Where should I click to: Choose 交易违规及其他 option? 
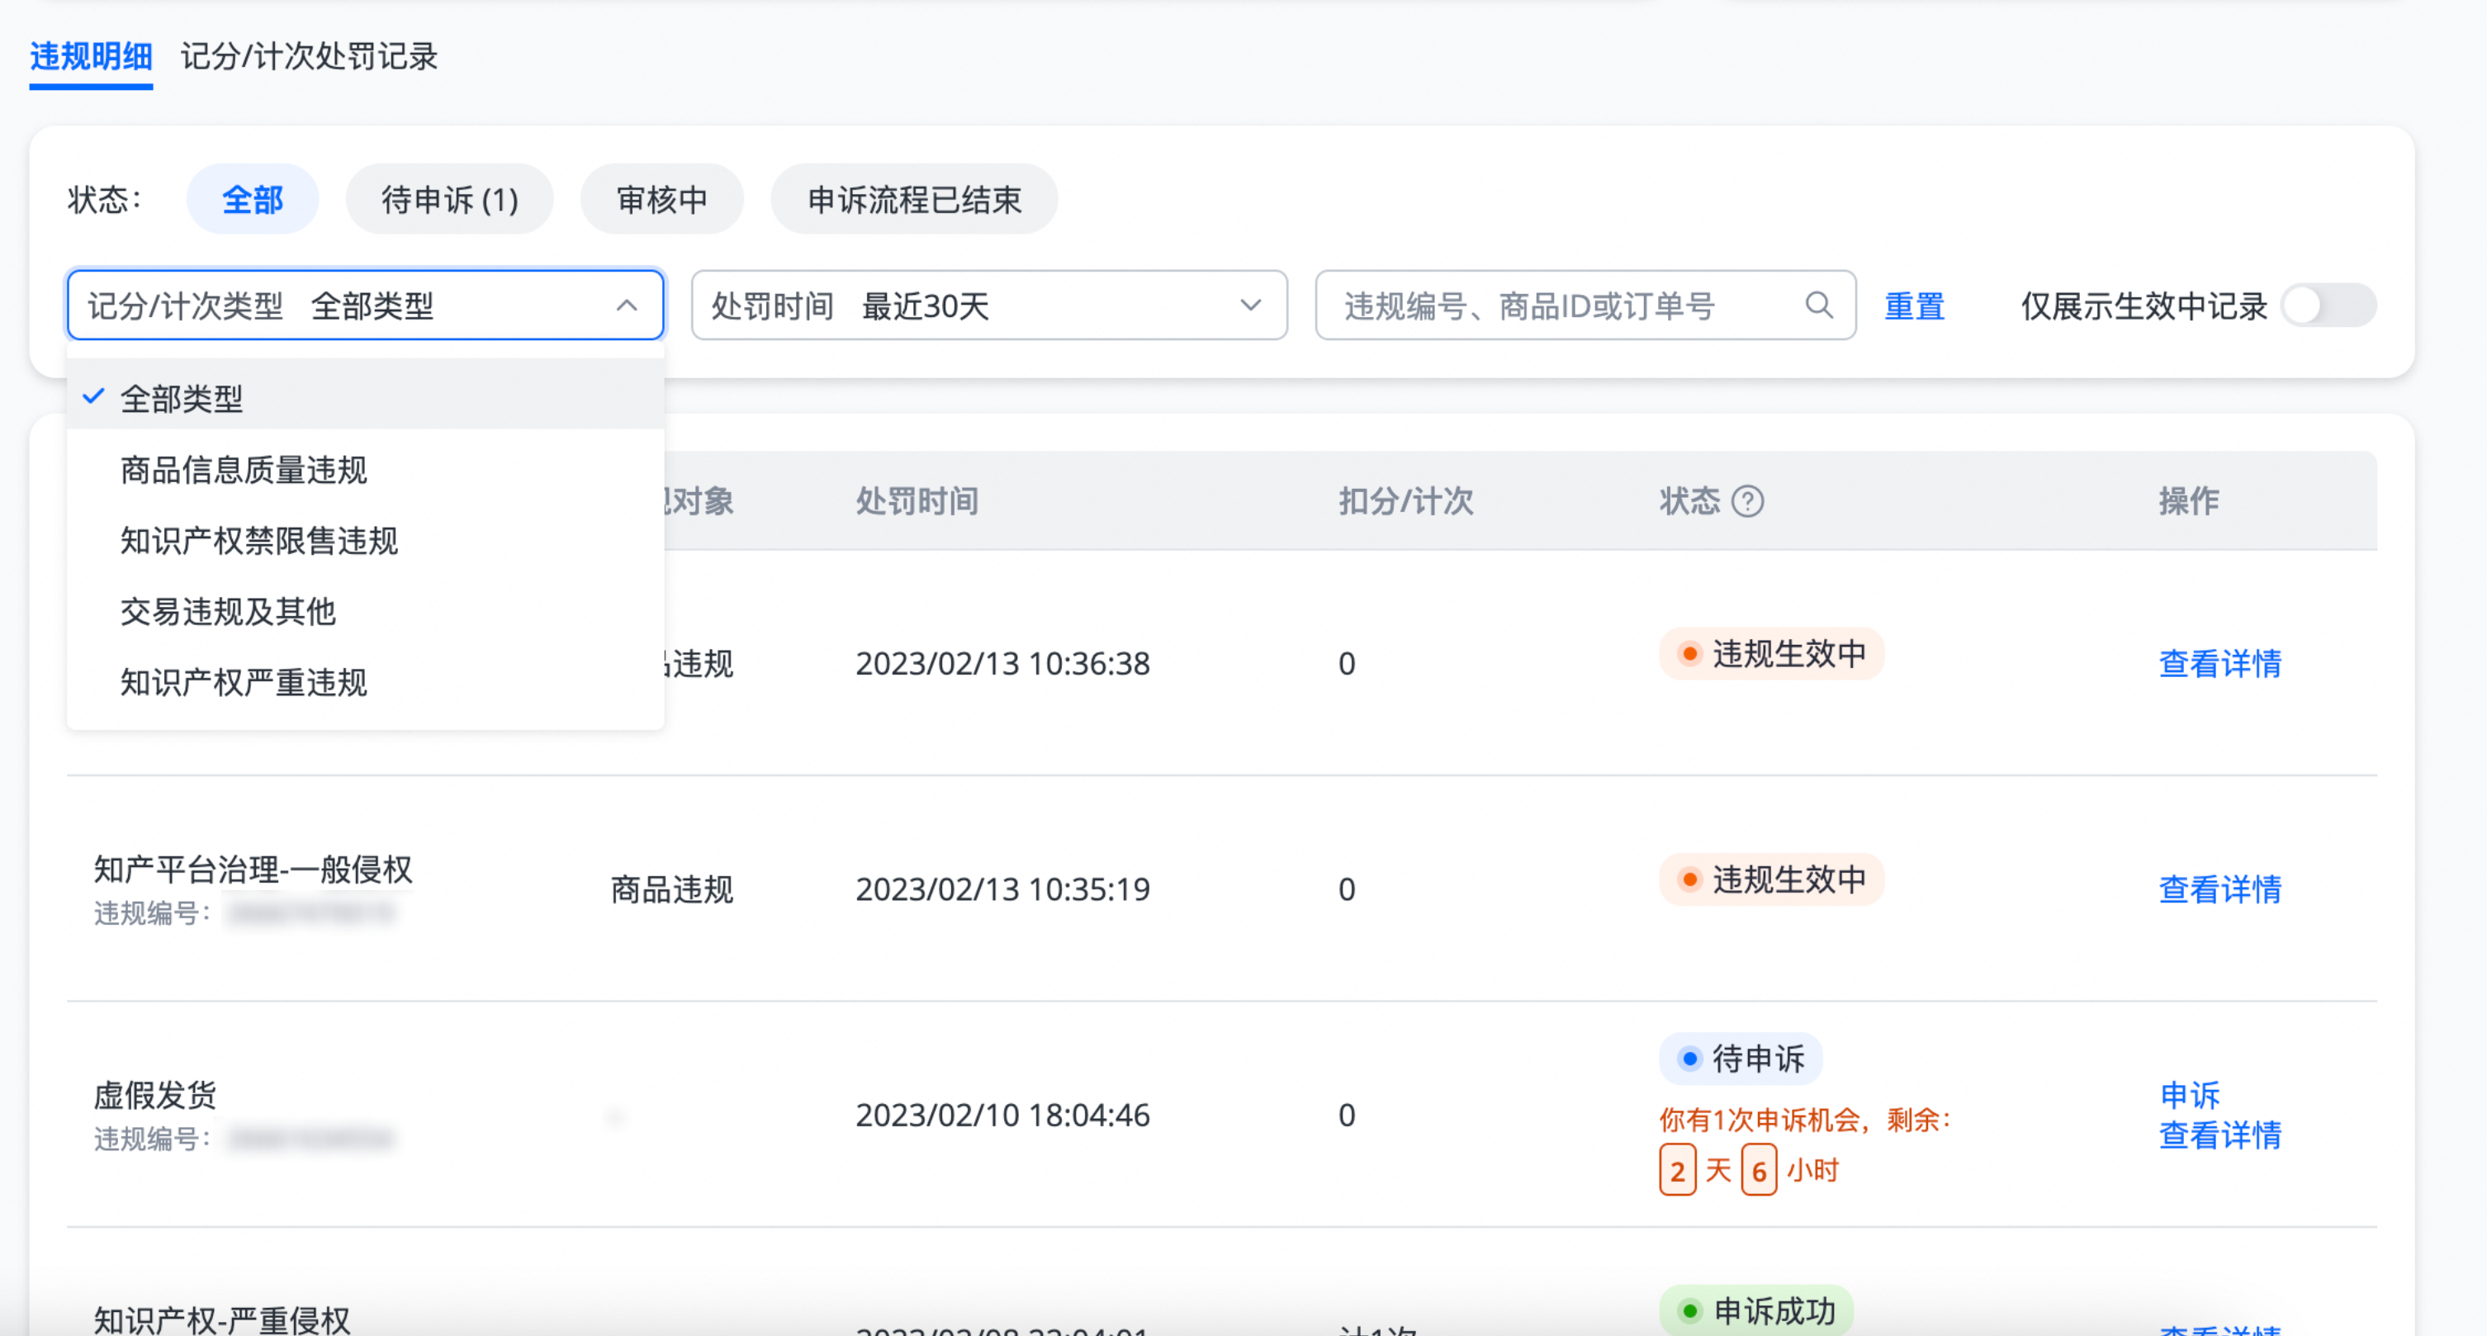tap(366, 610)
